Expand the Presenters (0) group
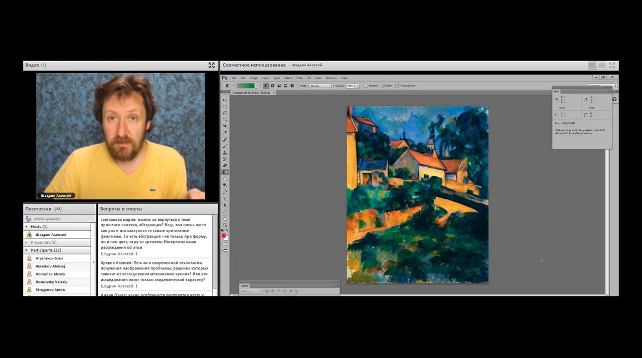 [27, 242]
